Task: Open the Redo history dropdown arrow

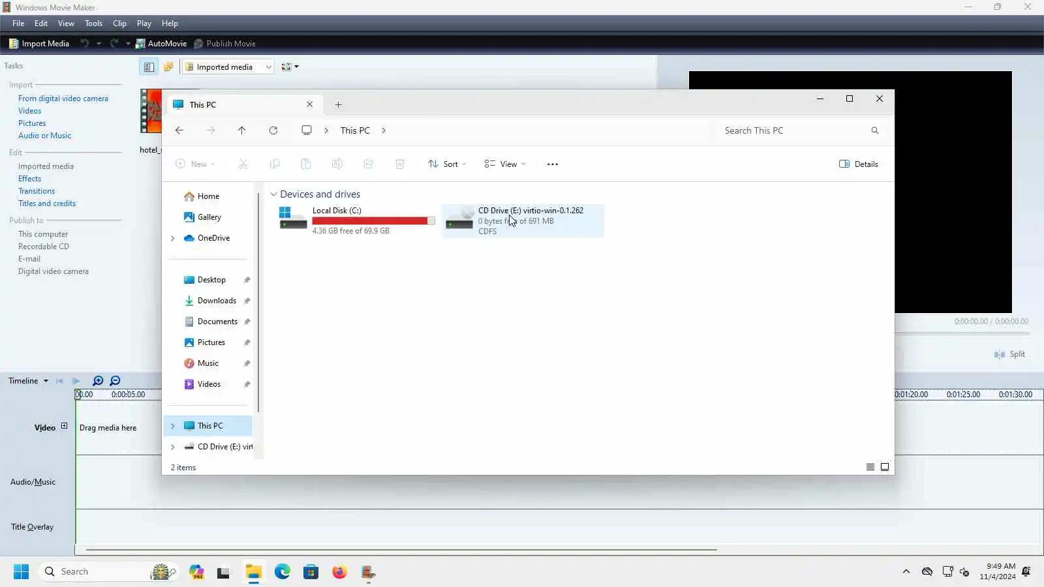Action: click(x=128, y=44)
